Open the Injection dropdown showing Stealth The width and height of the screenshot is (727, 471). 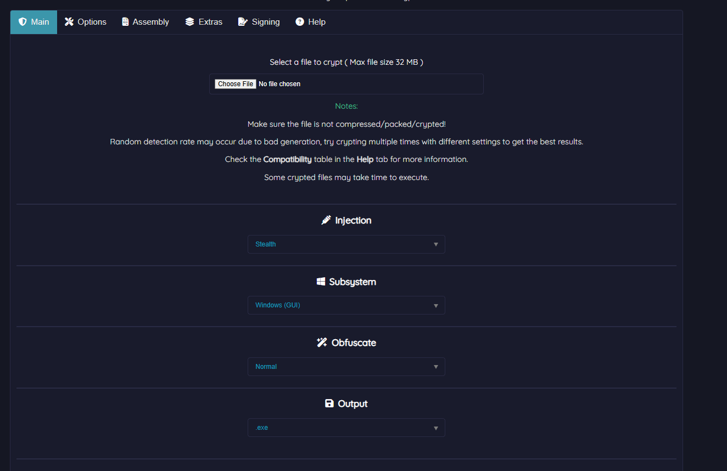click(346, 244)
